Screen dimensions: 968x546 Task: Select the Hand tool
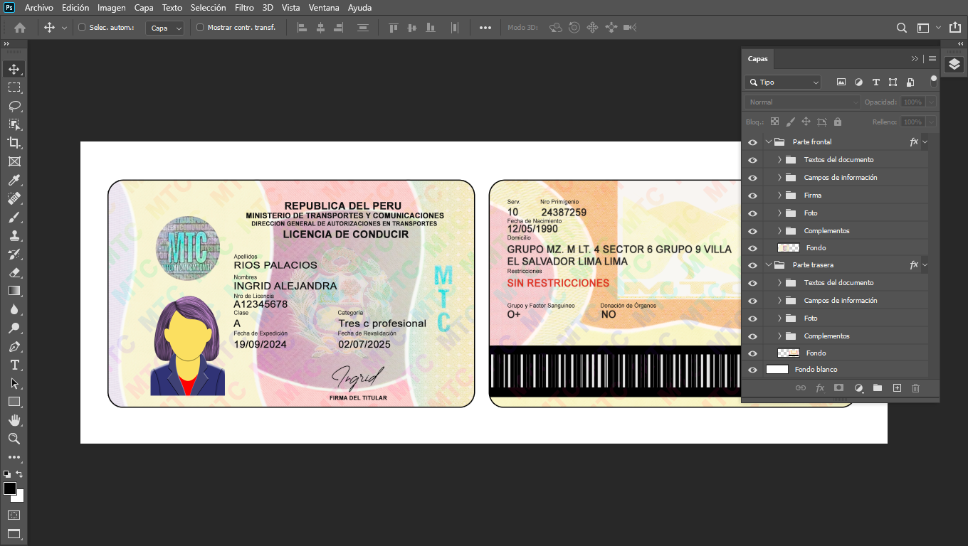coord(14,420)
